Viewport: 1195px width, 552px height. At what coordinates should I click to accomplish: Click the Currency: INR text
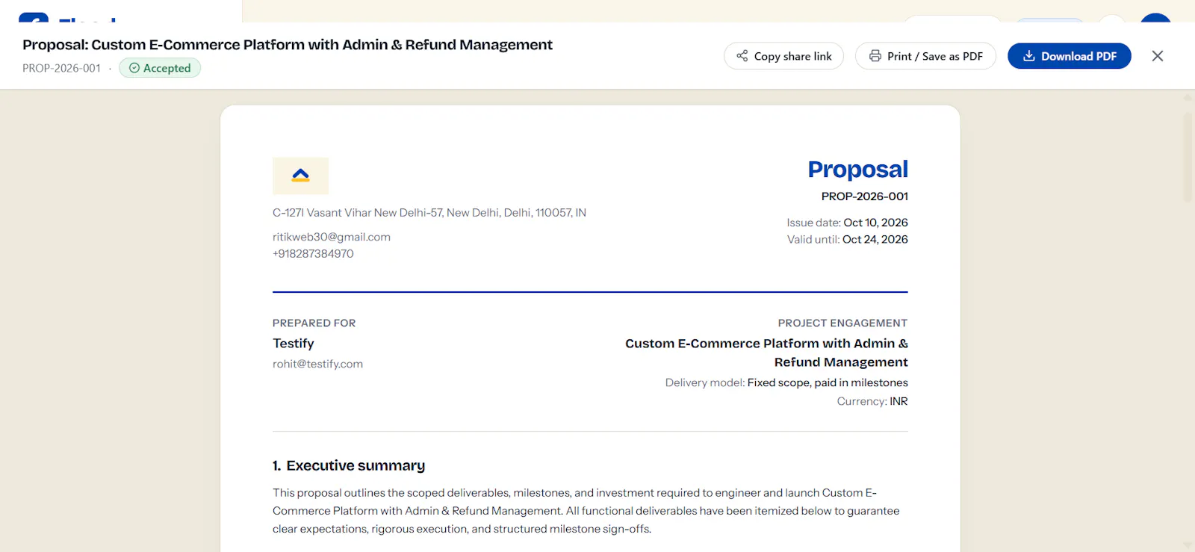pyautogui.click(x=872, y=401)
